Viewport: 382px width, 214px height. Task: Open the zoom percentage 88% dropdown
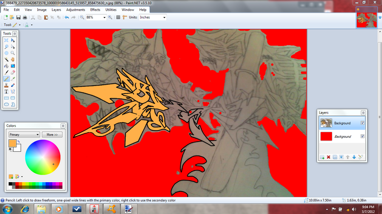pyautogui.click(x=104, y=17)
